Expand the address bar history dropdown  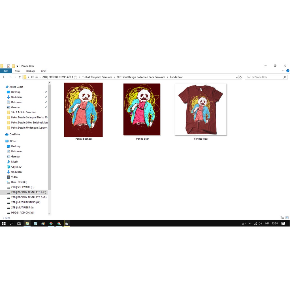tap(237, 77)
